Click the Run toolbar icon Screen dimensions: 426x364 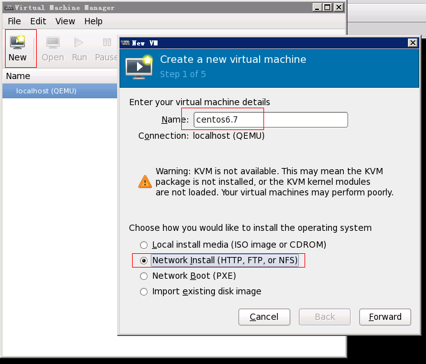coord(79,42)
